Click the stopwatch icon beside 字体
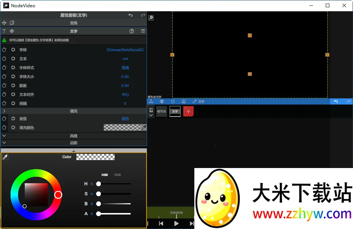Image resolution: width=353 pixels, height=229 pixels. (4, 50)
